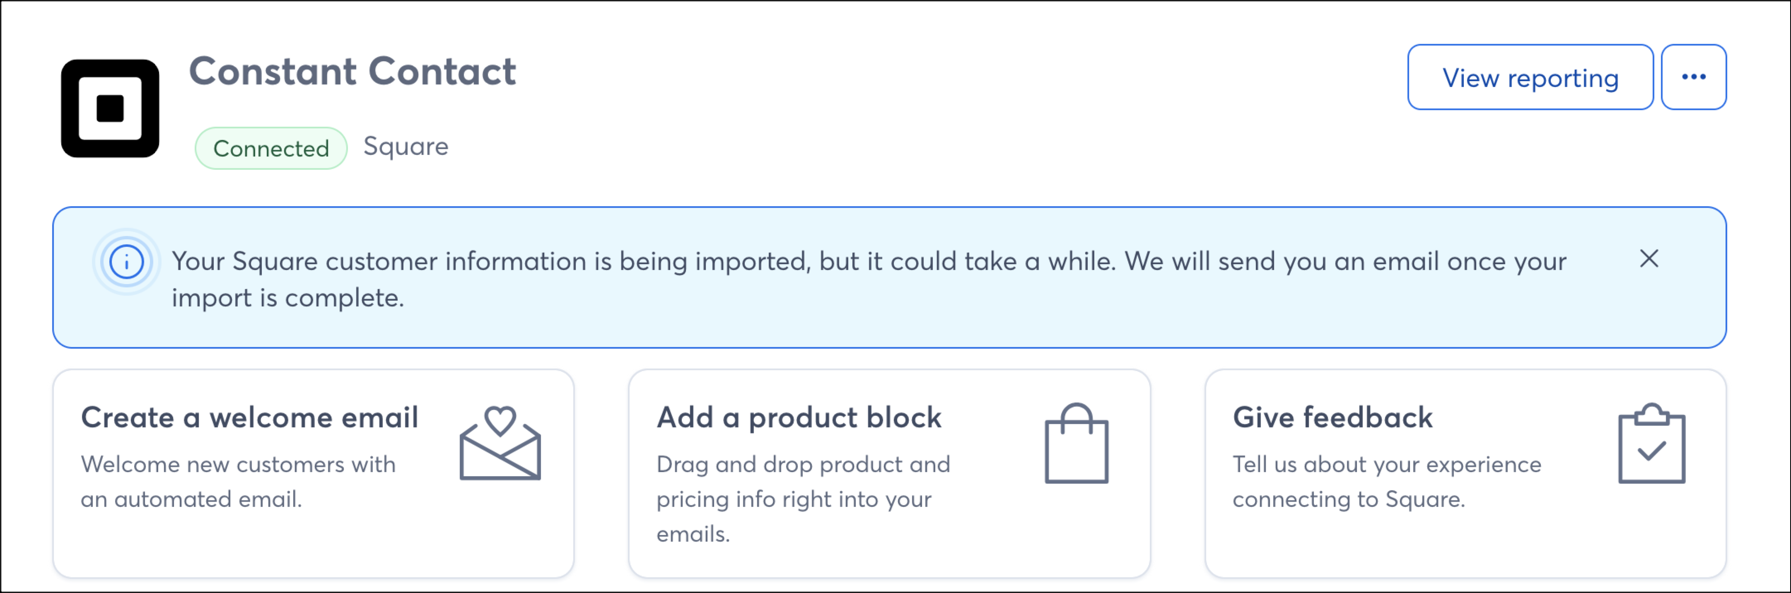
Task: Click the shopping bag icon
Action: (1076, 443)
